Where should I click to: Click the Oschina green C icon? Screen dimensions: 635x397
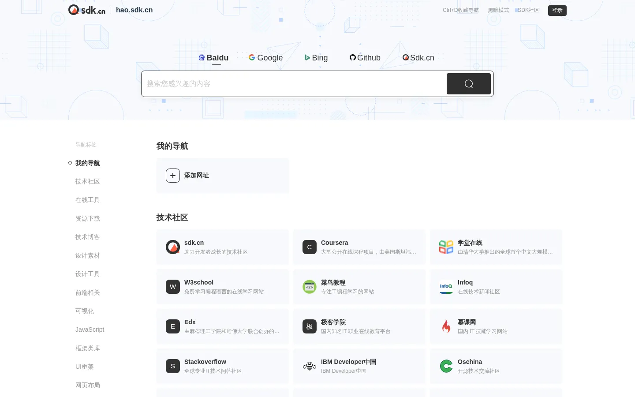(446, 366)
